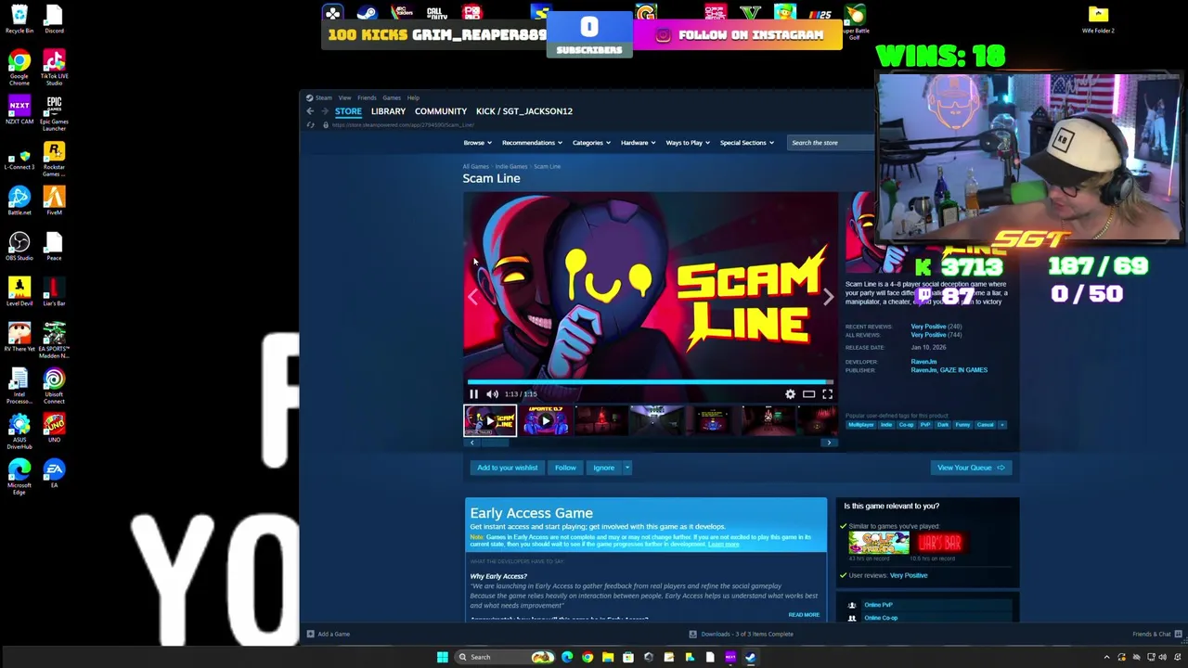Open Rockstar Games Launcher icon
This screenshot has width=1188, height=668.
pos(54,159)
